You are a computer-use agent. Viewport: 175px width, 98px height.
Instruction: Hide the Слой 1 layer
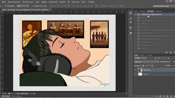point(135,74)
